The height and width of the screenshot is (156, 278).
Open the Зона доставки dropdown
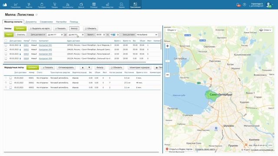click(x=147, y=35)
